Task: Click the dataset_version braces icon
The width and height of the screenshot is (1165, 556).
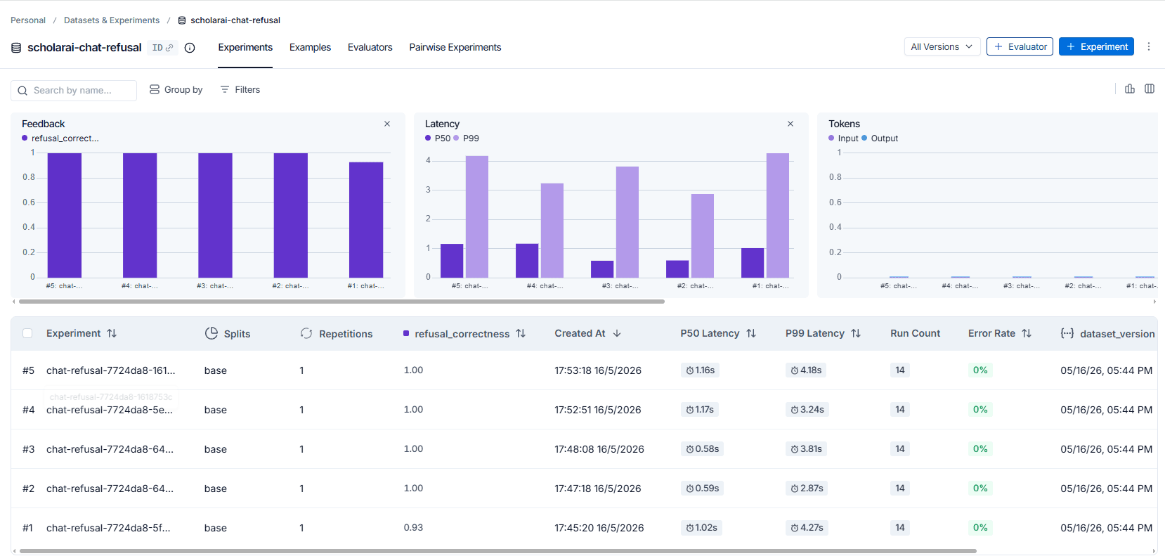Action: [x=1067, y=333]
